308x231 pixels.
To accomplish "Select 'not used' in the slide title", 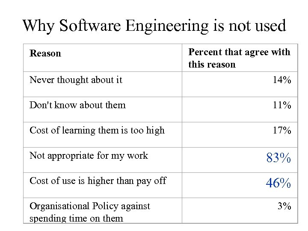I will pos(257,26).
